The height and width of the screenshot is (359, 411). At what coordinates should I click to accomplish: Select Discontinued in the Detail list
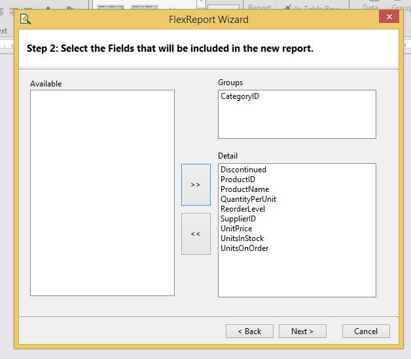point(243,170)
